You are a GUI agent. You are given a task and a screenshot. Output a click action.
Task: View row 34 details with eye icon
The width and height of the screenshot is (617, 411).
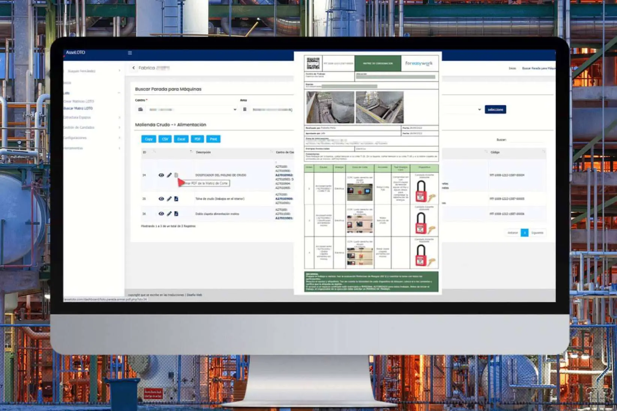click(x=161, y=175)
